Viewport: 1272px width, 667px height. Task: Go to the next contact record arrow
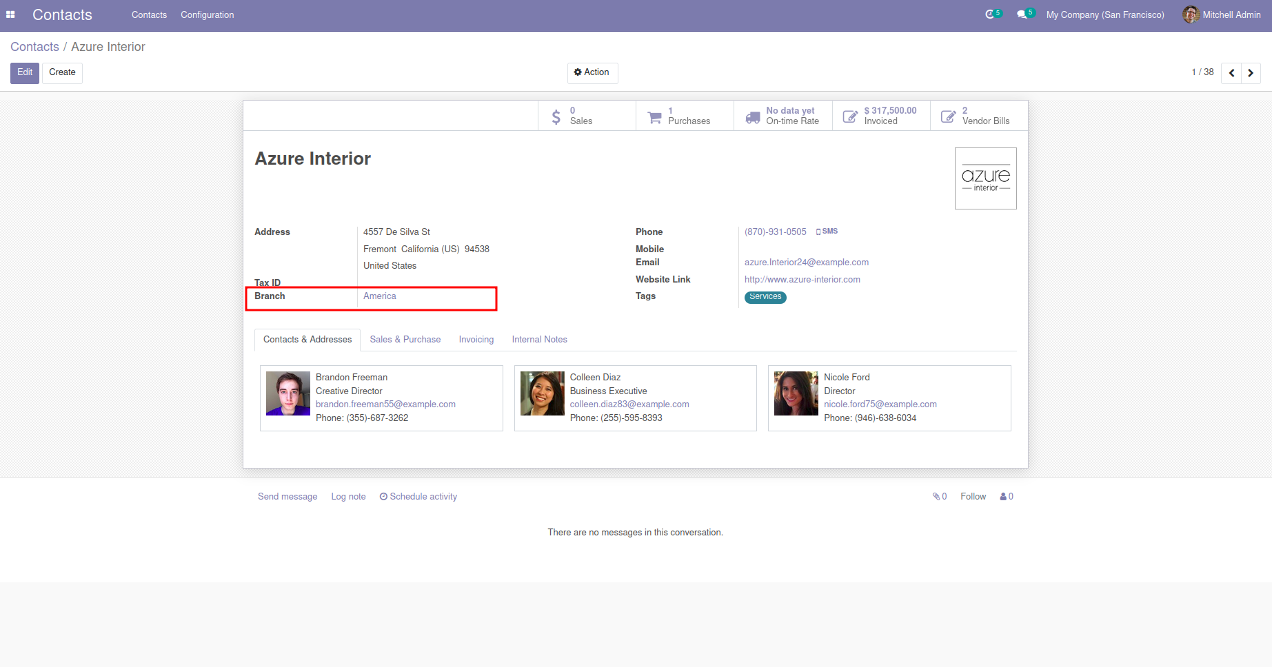pos(1251,73)
